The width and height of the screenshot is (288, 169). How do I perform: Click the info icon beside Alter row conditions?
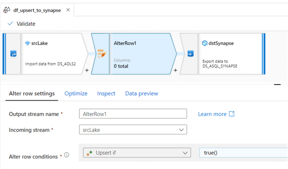[x=67, y=155]
